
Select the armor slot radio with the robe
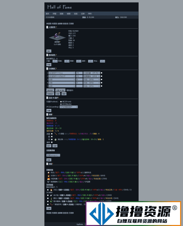click(52, 139)
